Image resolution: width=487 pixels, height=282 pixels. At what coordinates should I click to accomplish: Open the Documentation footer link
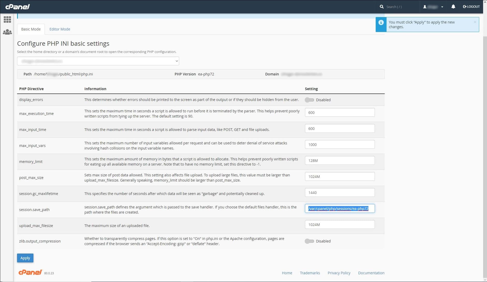[371, 273]
